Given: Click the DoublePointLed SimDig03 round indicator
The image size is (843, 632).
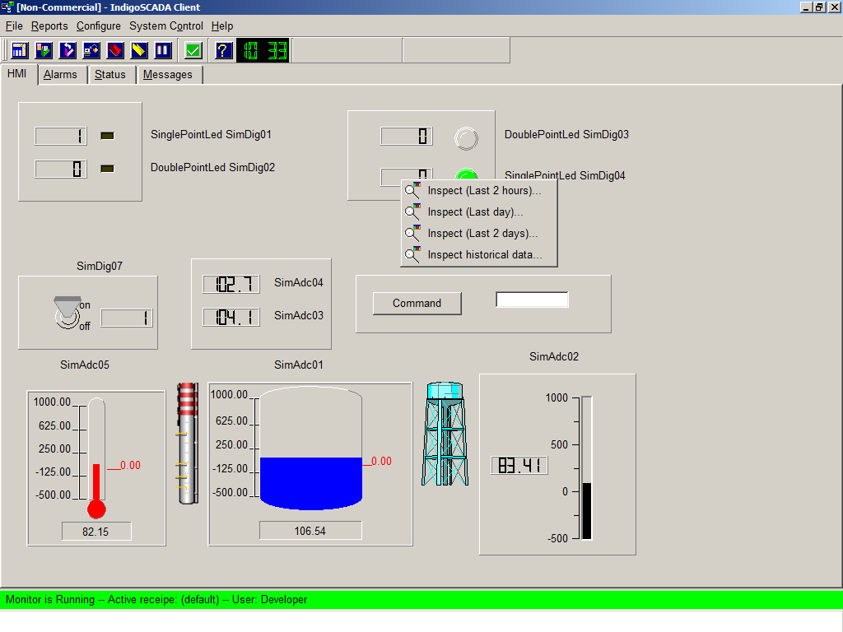Looking at the screenshot, I should pyautogui.click(x=467, y=137).
